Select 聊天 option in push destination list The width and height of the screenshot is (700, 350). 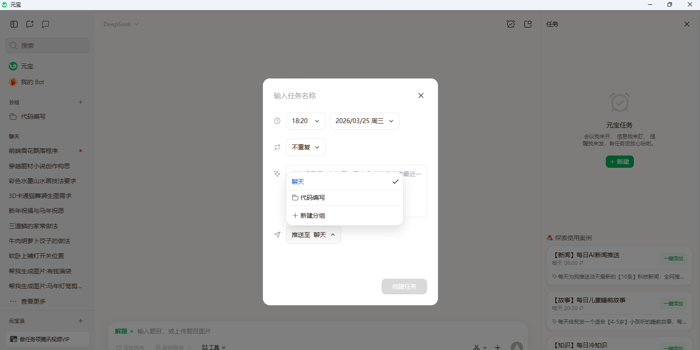(344, 182)
